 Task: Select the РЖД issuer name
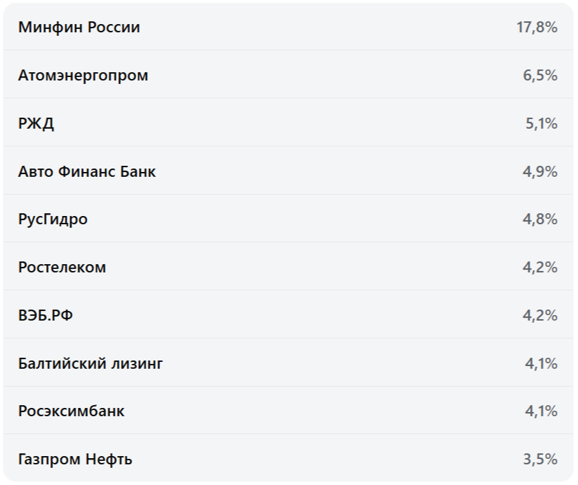point(36,124)
